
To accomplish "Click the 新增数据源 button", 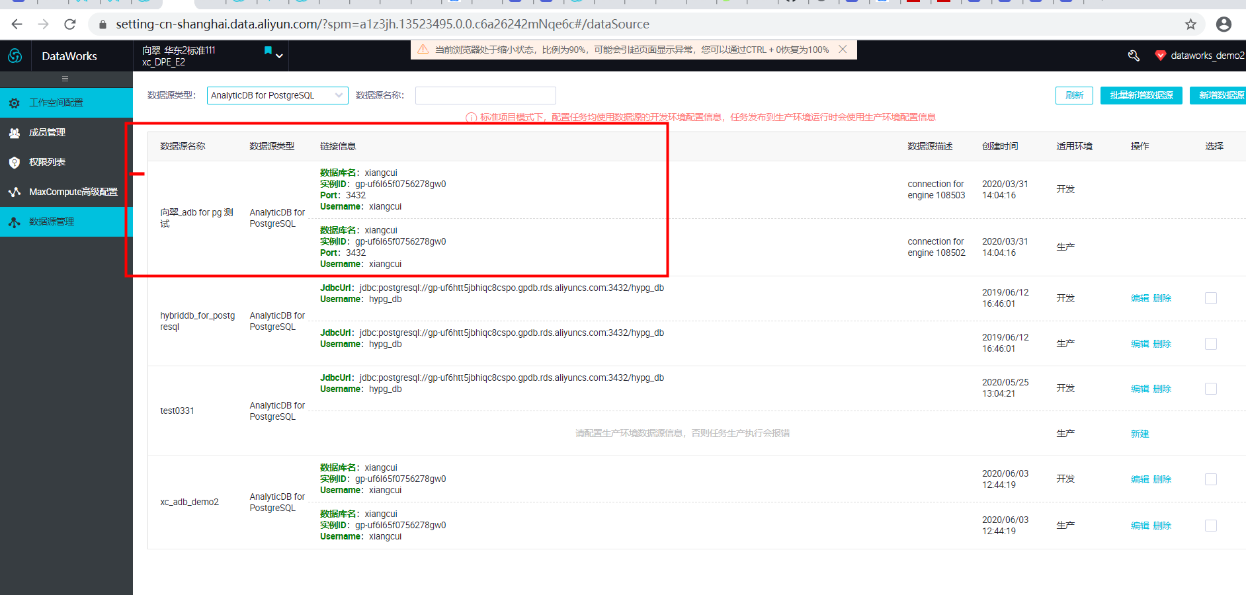I will pyautogui.click(x=1218, y=95).
